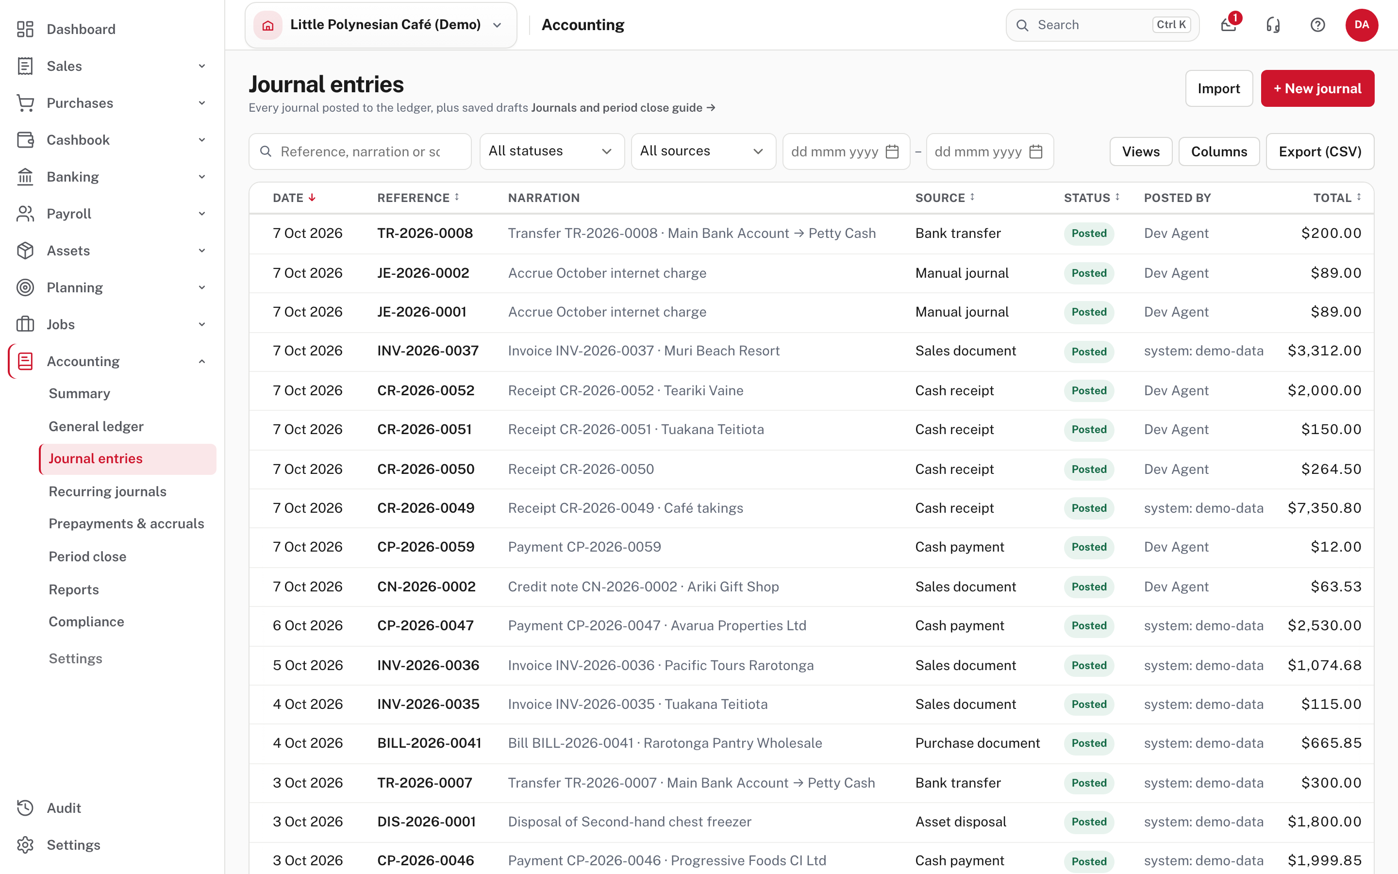The image size is (1398, 874).
Task: Click the Banking building icon
Action: pyautogui.click(x=25, y=177)
